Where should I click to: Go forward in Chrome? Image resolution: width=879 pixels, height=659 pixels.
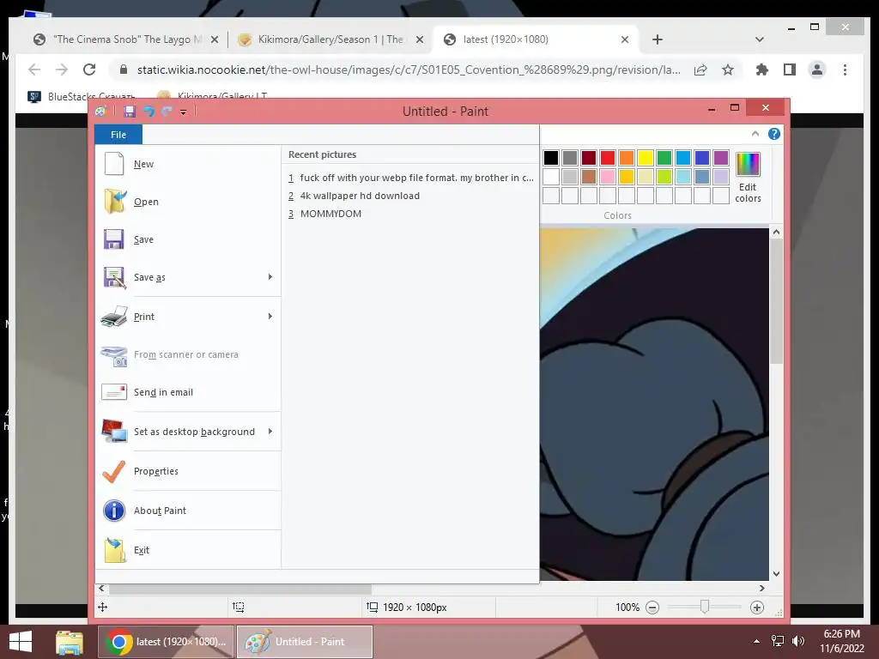pos(62,70)
